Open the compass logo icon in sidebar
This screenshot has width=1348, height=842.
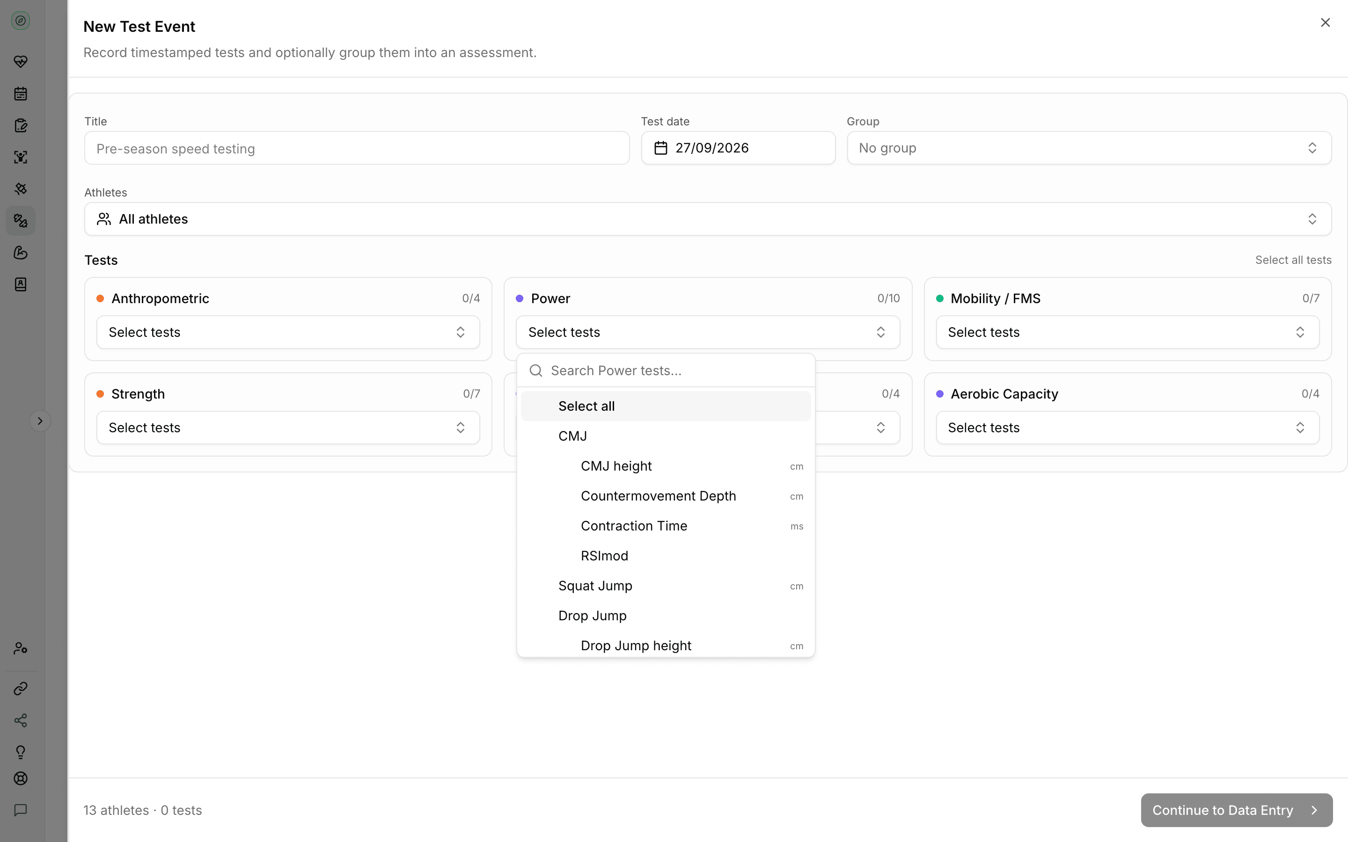(x=21, y=21)
